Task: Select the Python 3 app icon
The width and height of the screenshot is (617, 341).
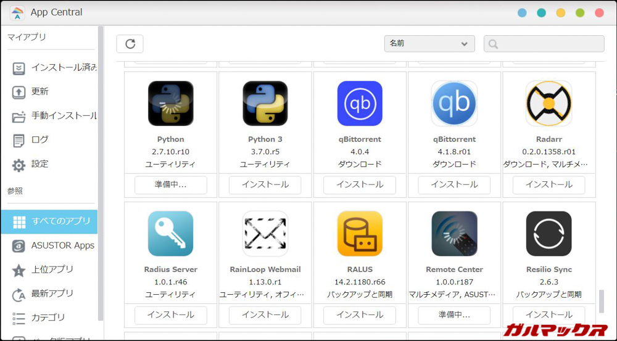Action: 265,104
